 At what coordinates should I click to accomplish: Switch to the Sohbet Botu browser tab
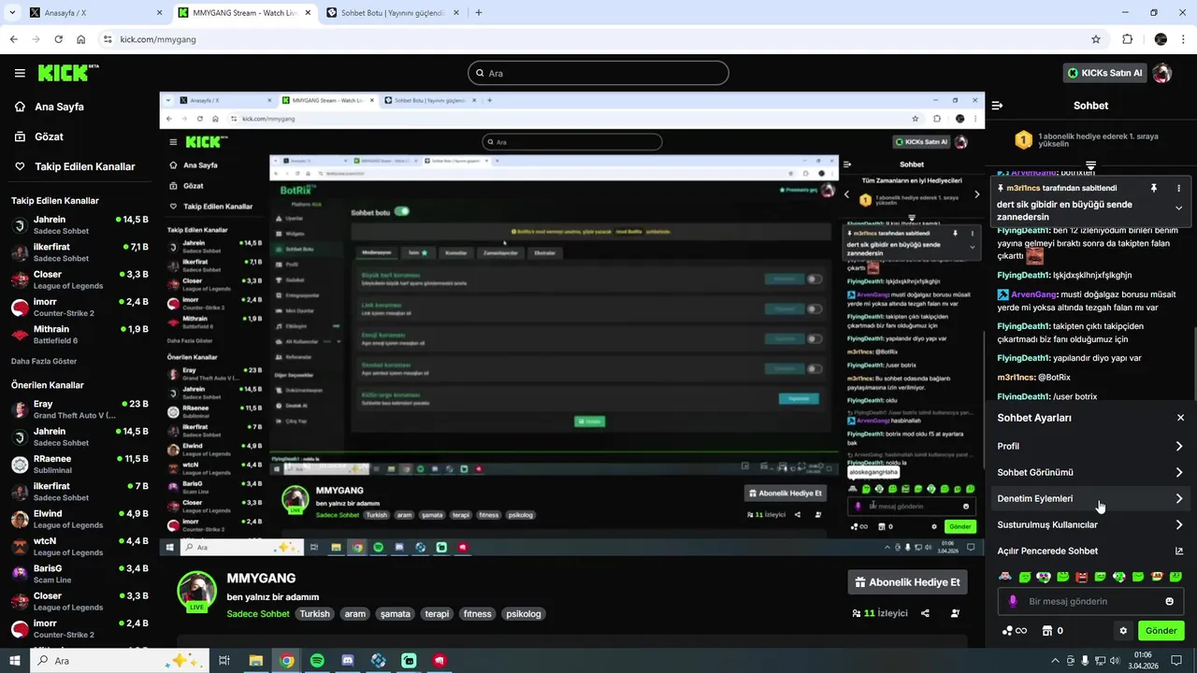click(391, 13)
